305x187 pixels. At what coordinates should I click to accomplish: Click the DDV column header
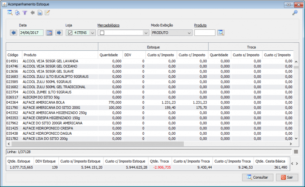[134, 55]
